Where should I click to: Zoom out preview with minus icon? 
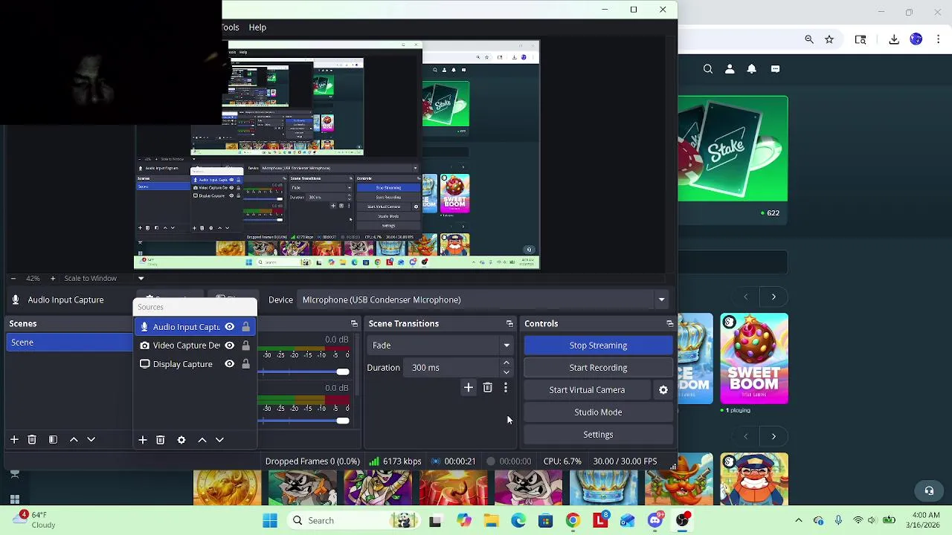click(x=13, y=279)
